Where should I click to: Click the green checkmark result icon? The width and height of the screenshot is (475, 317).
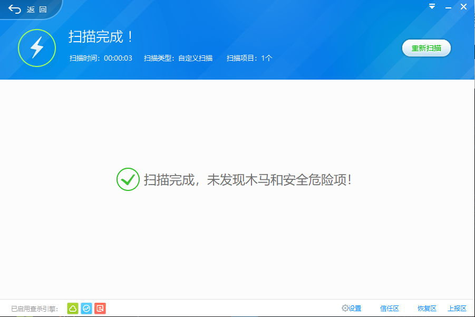(x=128, y=179)
